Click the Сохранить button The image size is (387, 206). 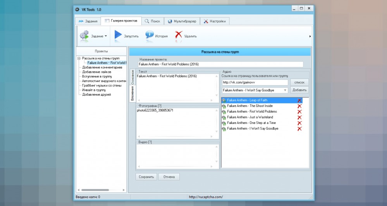pyautogui.click(x=146, y=177)
